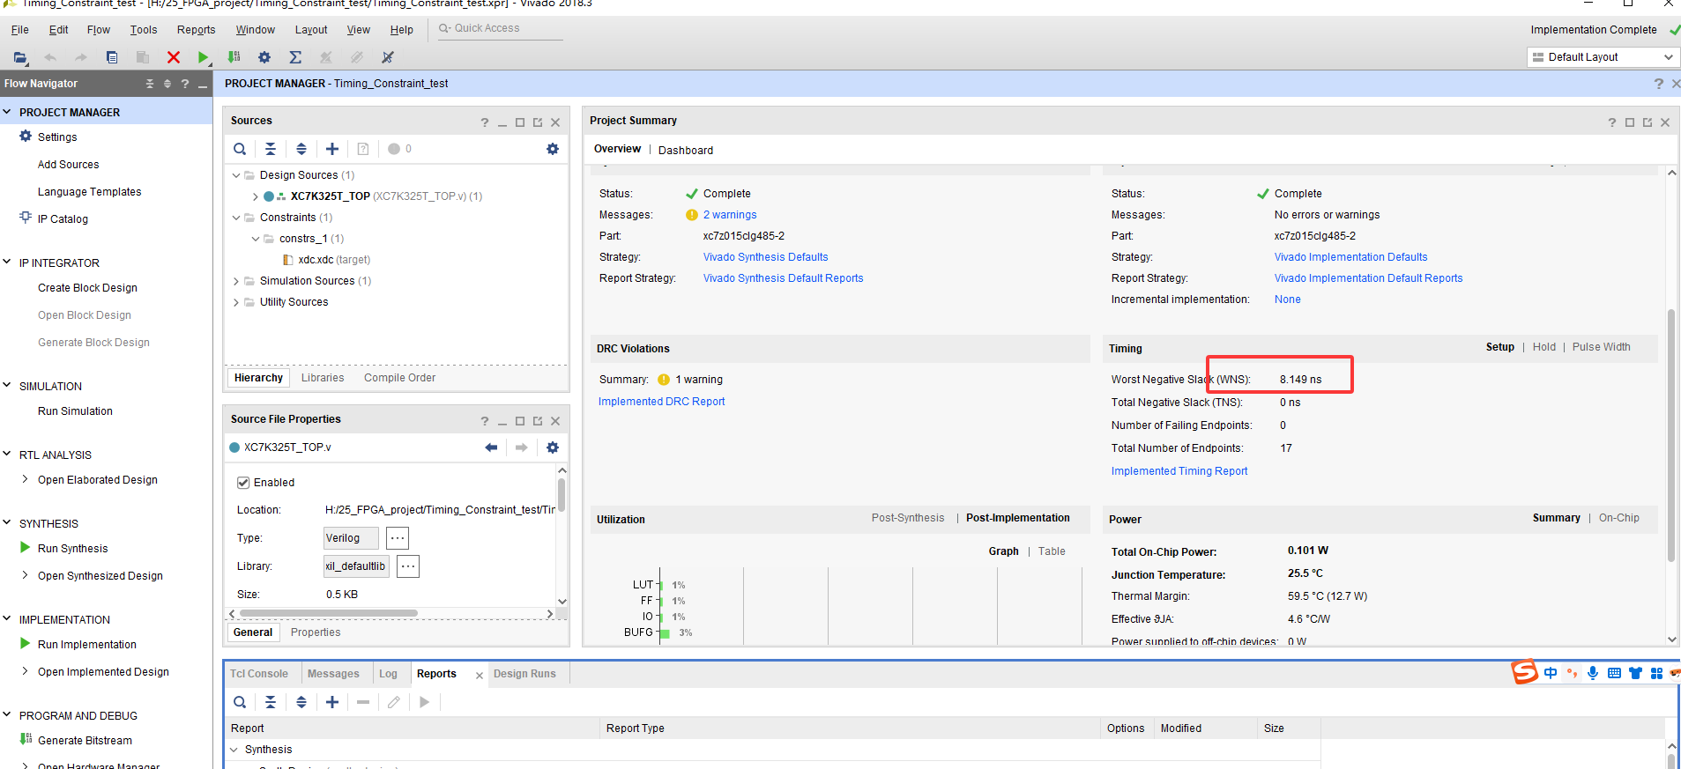Click the copy document toolbar icon
Image resolution: width=1681 pixels, height=769 pixels.
pyautogui.click(x=112, y=57)
